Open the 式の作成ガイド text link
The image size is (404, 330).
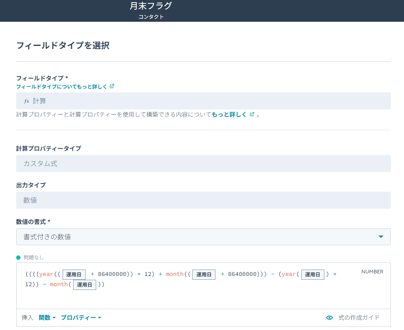coord(358,318)
